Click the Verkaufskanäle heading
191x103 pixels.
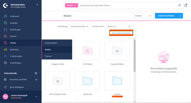coord(10,73)
